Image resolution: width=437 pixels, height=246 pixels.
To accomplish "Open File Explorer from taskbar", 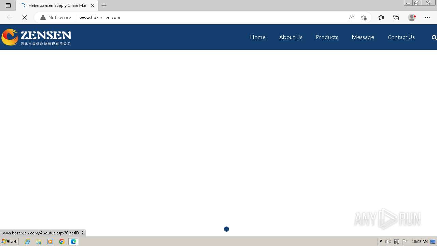I will click(x=39, y=242).
